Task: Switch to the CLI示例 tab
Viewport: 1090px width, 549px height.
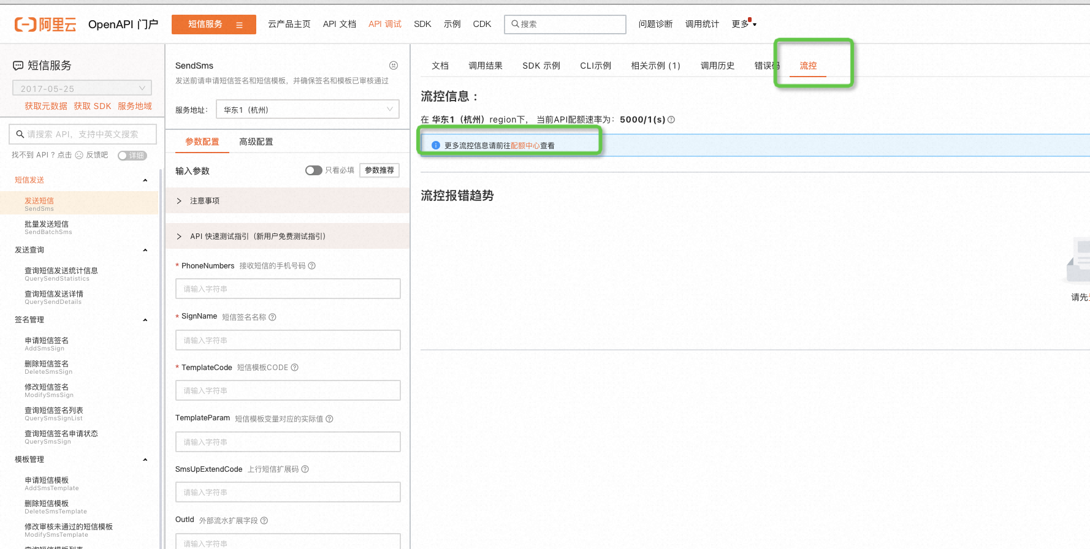Action: pos(595,66)
